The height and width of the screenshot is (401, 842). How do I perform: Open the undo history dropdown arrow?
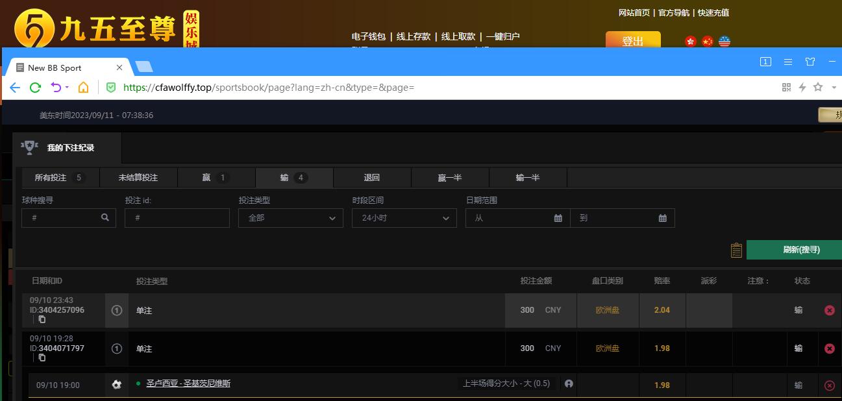tap(67, 88)
